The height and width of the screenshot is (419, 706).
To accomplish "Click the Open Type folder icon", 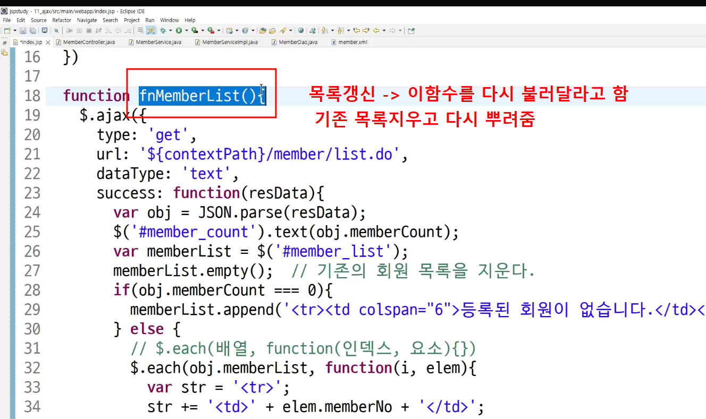I will tap(263, 31).
